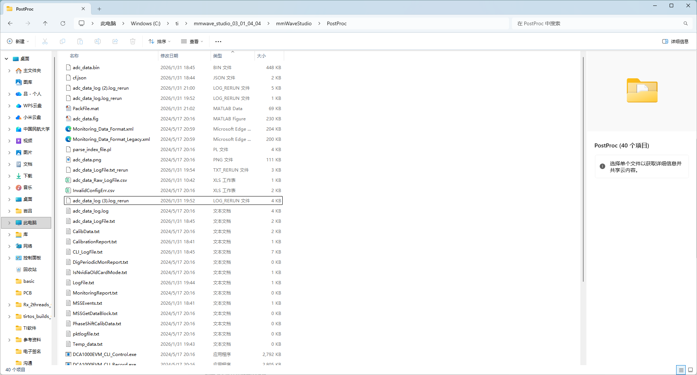Click the Windows (C:) breadcrumb segment
697x375 pixels.
point(146,23)
